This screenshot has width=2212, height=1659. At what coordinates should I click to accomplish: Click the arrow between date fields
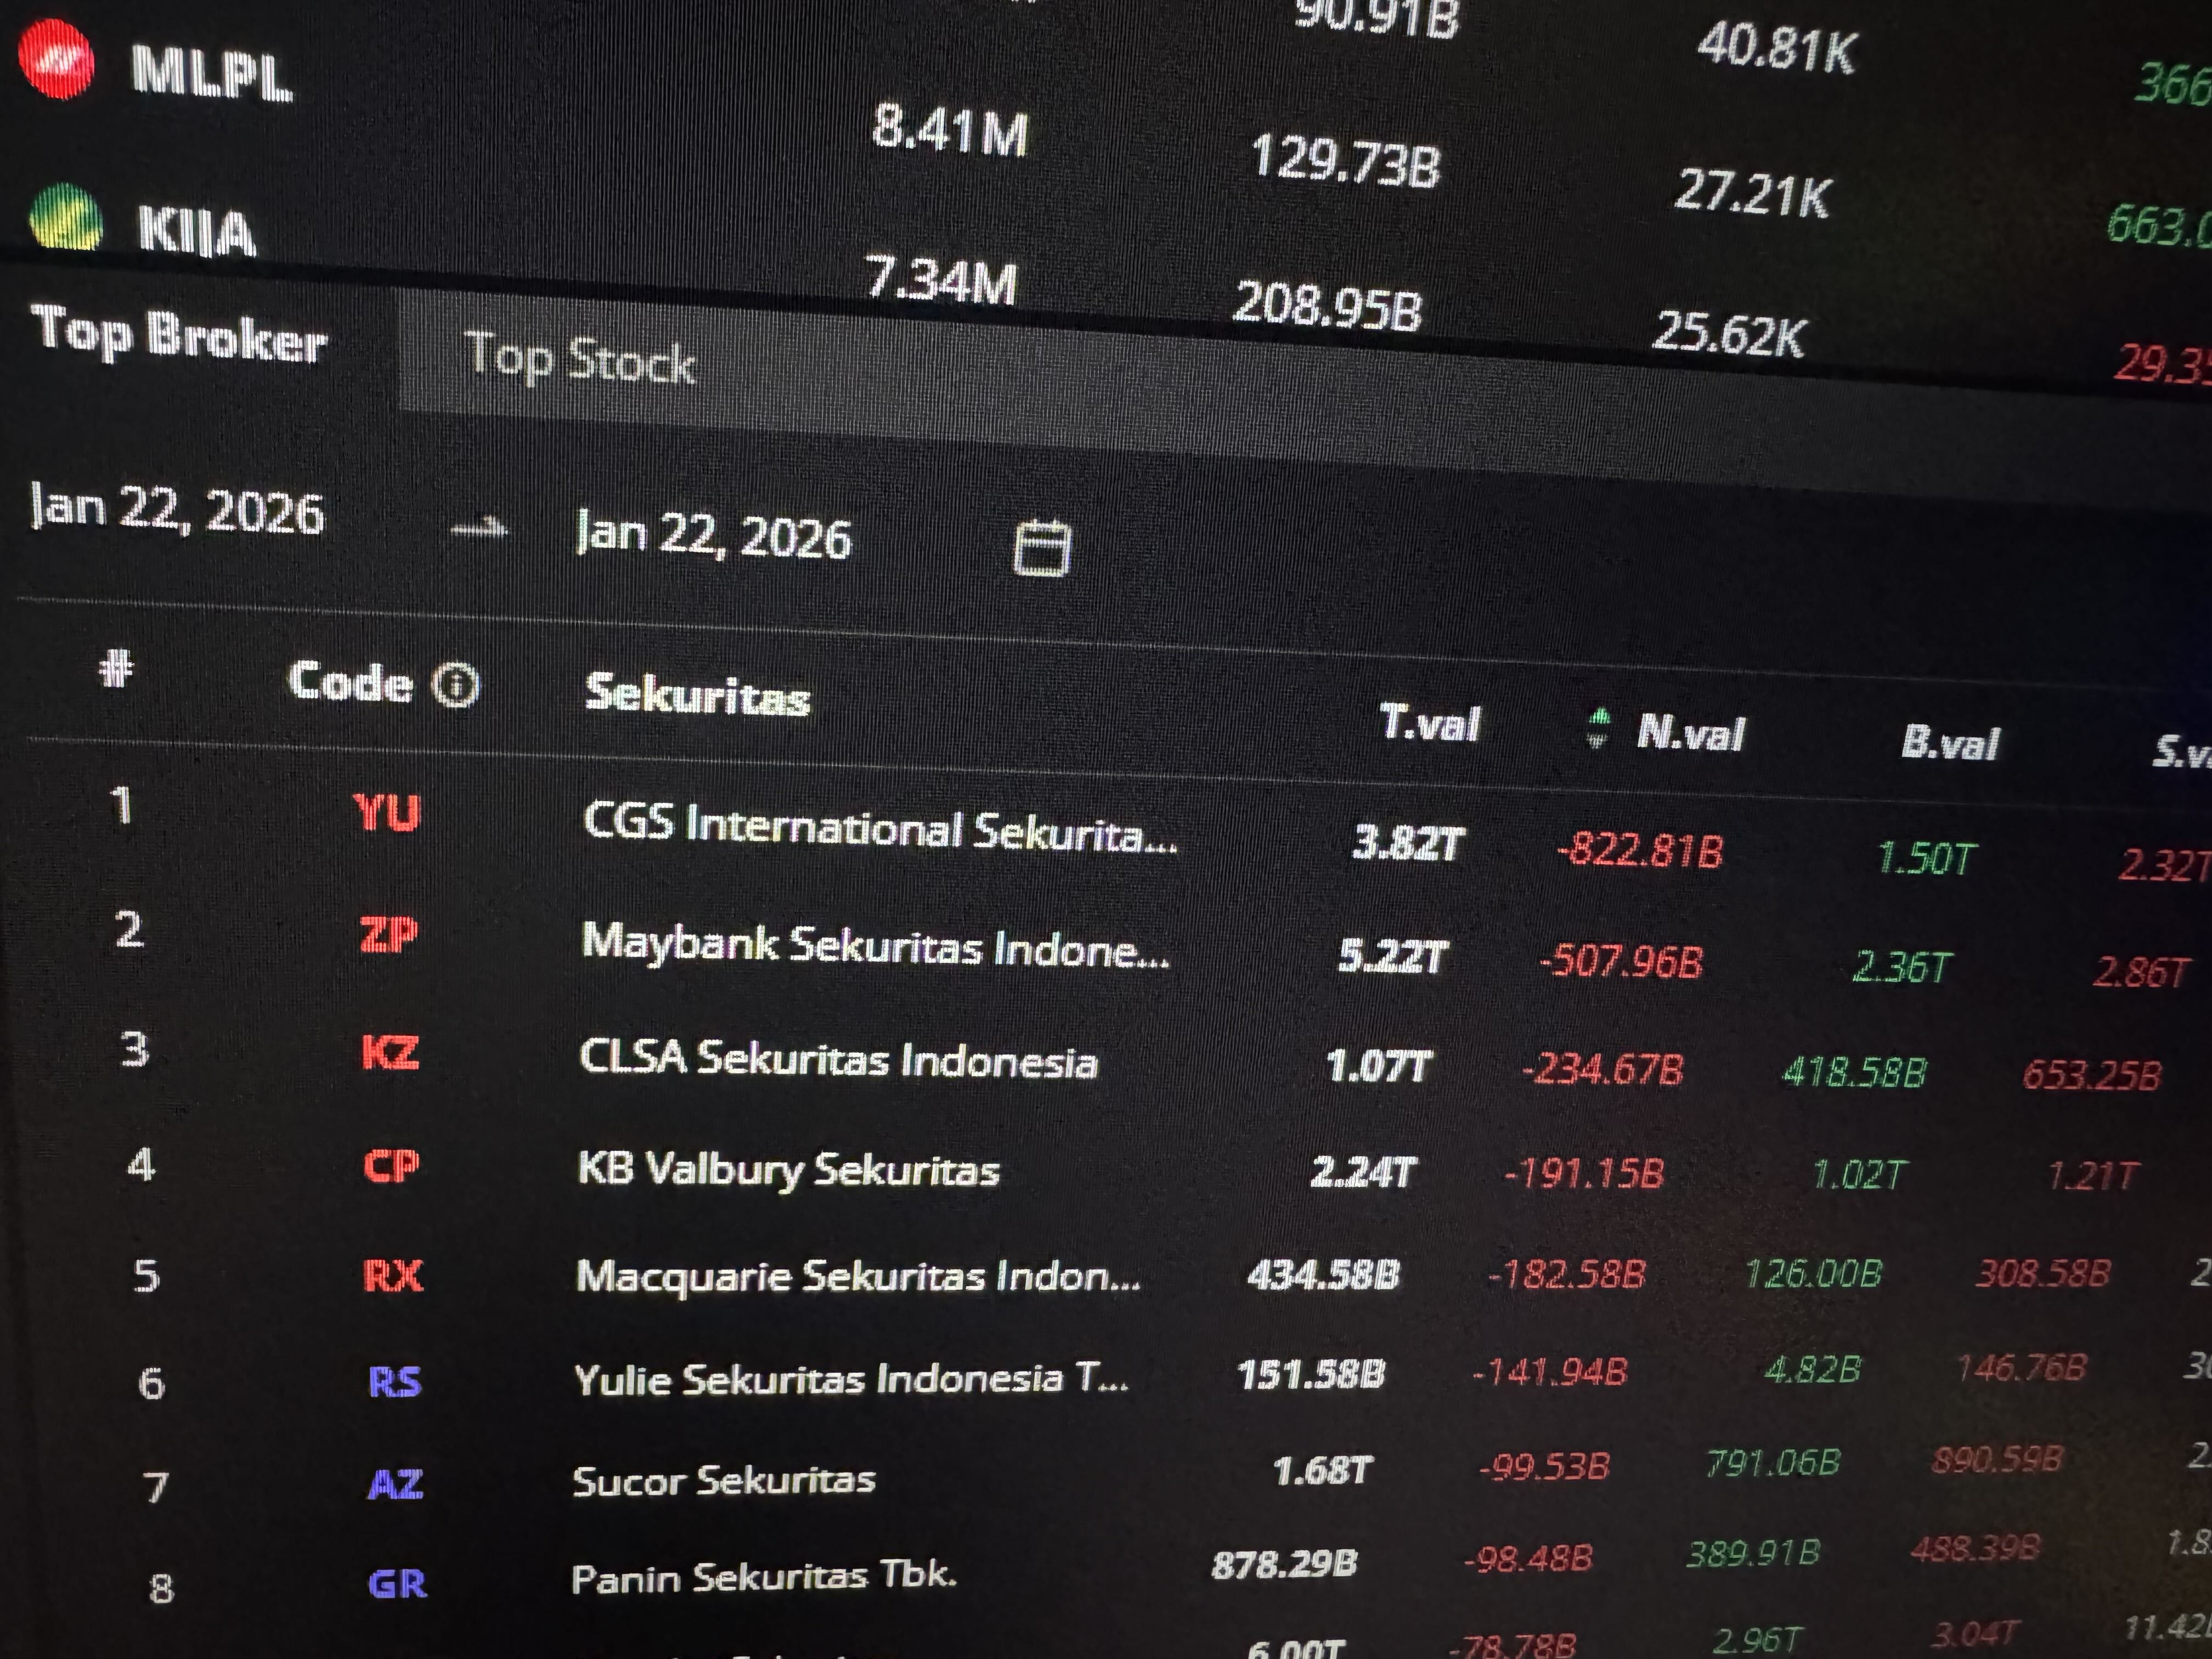(x=480, y=528)
